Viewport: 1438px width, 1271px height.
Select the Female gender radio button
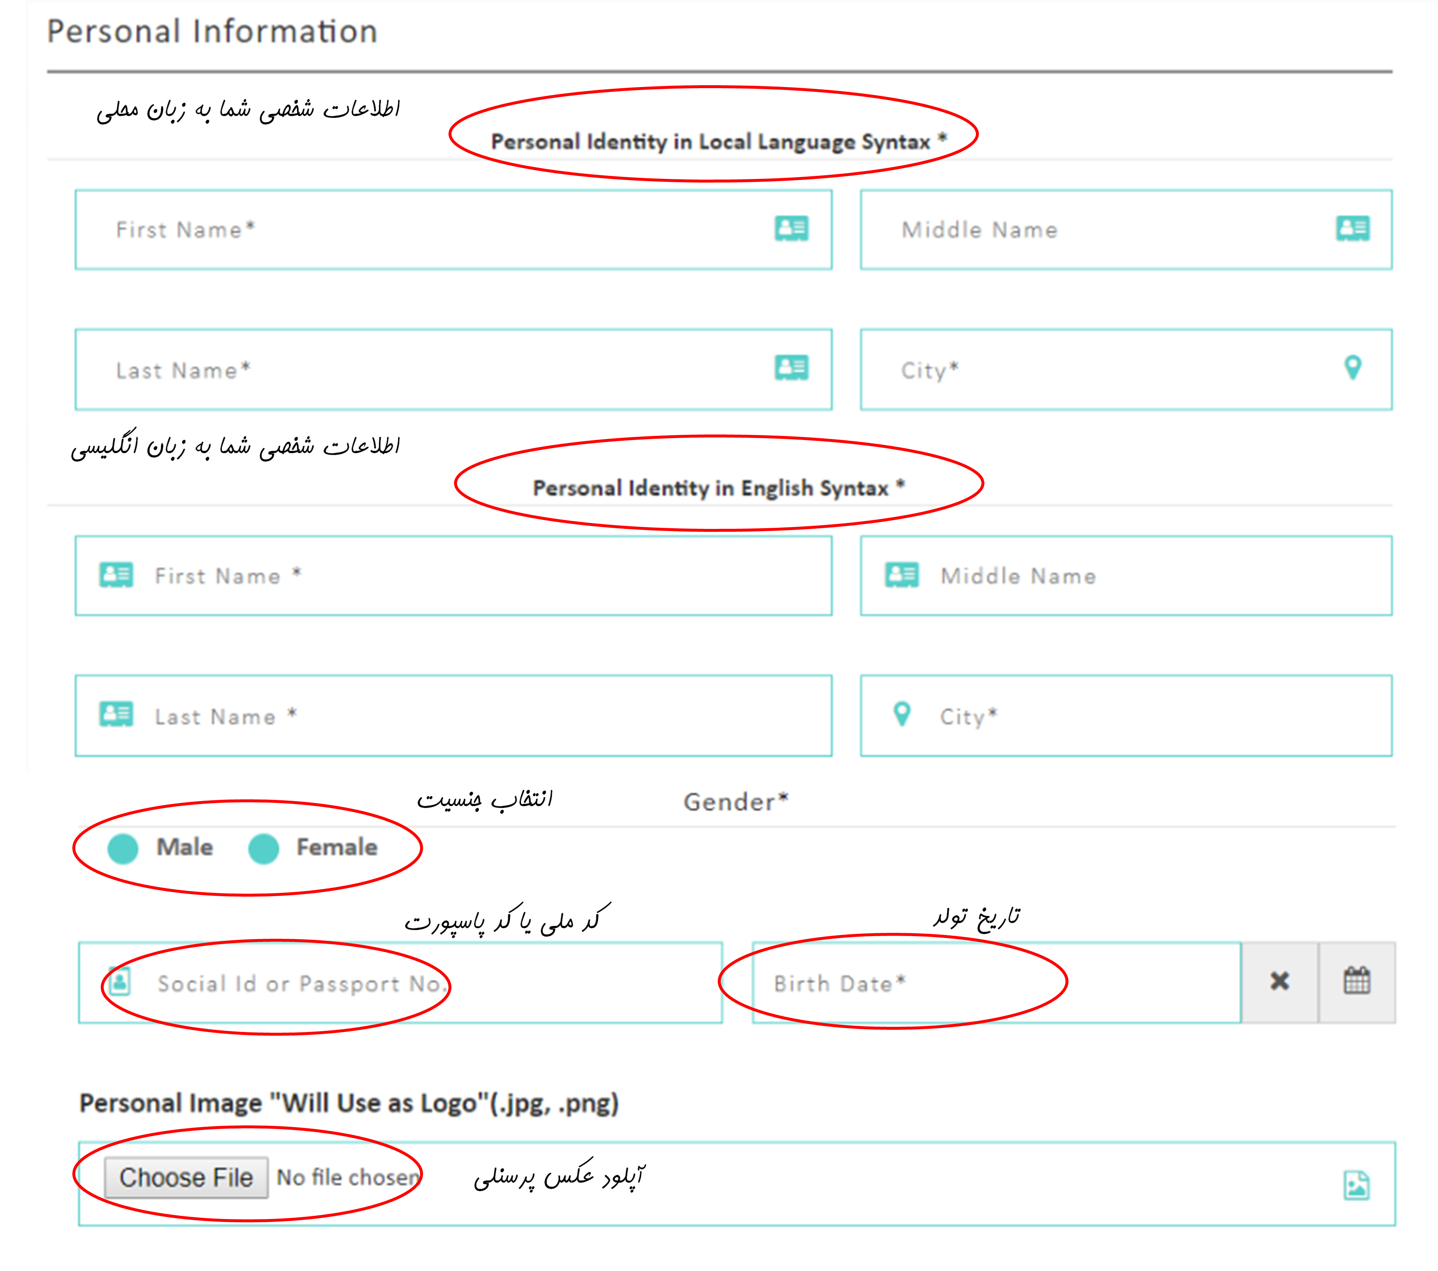pyautogui.click(x=264, y=848)
